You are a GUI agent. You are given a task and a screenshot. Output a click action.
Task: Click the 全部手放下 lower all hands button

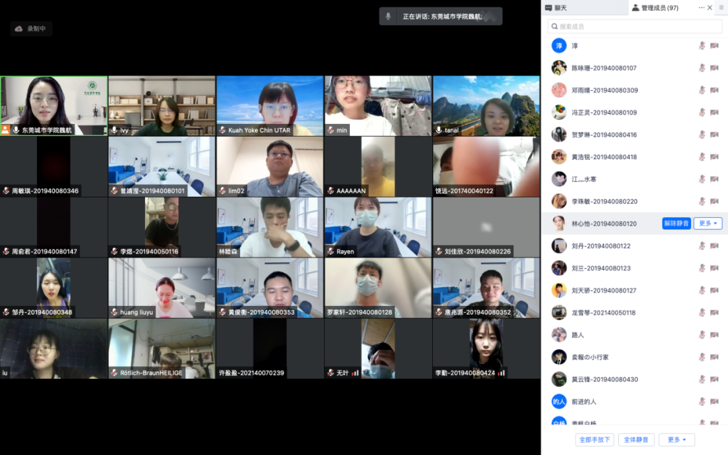tap(594, 439)
